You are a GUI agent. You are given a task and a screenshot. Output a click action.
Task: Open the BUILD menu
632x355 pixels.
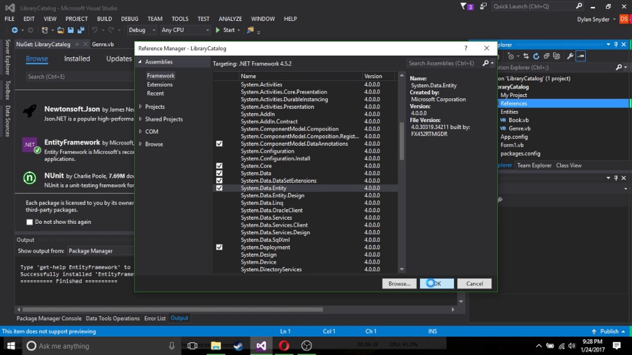pyautogui.click(x=104, y=19)
